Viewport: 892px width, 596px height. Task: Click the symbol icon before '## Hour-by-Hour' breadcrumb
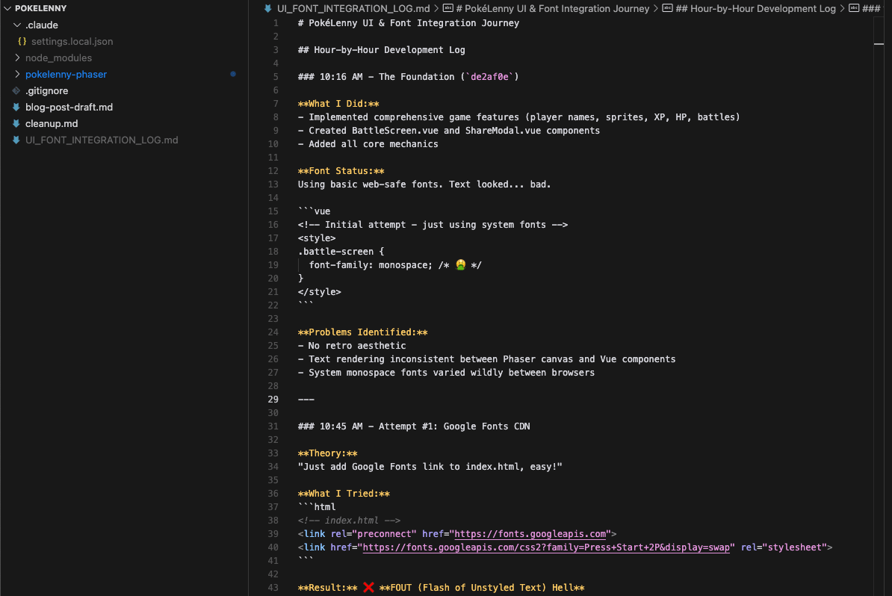667,8
